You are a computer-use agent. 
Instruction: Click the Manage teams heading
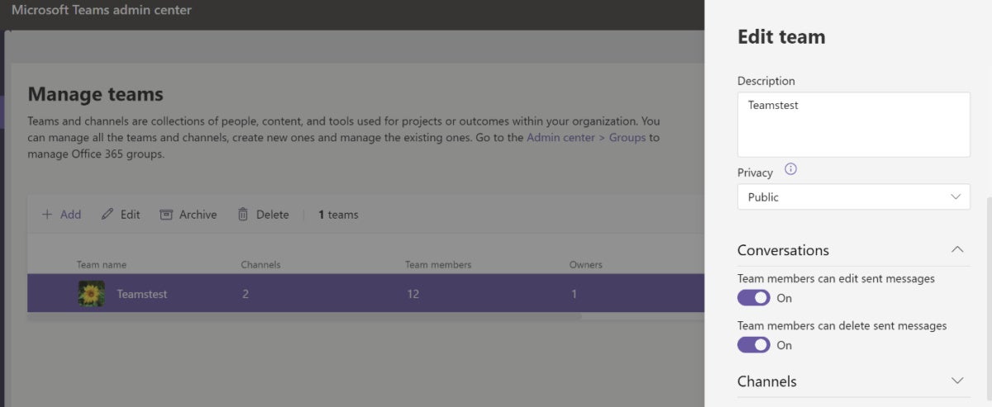(x=96, y=94)
